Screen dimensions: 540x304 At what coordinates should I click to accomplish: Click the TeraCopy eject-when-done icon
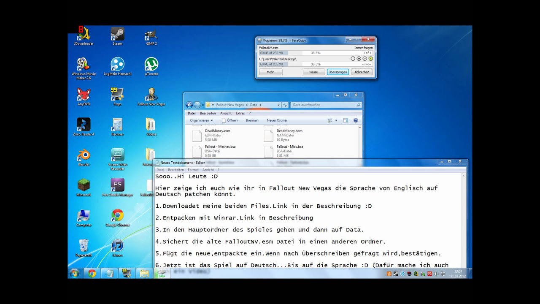pos(359,59)
